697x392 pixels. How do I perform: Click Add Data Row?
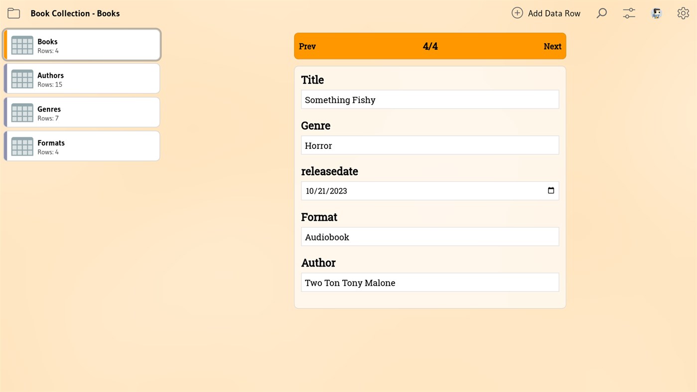tap(554, 13)
